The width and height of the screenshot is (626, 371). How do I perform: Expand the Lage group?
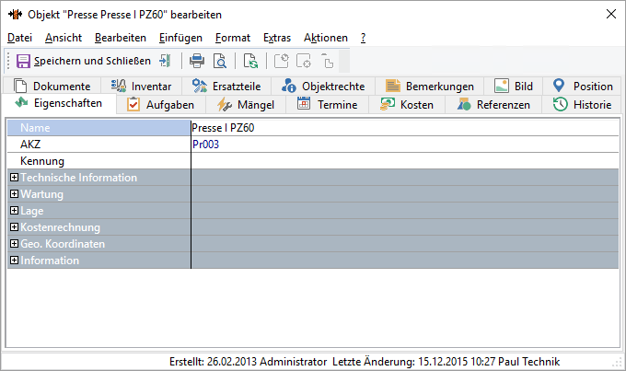(x=15, y=211)
